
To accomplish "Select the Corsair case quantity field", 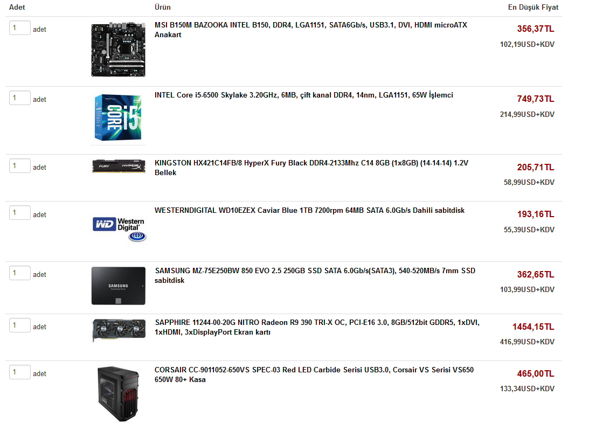I will pos(20,372).
